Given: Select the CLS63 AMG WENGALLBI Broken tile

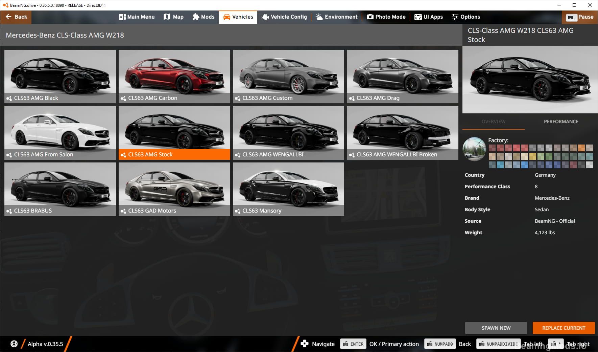Looking at the screenshot, I should 403,133.
